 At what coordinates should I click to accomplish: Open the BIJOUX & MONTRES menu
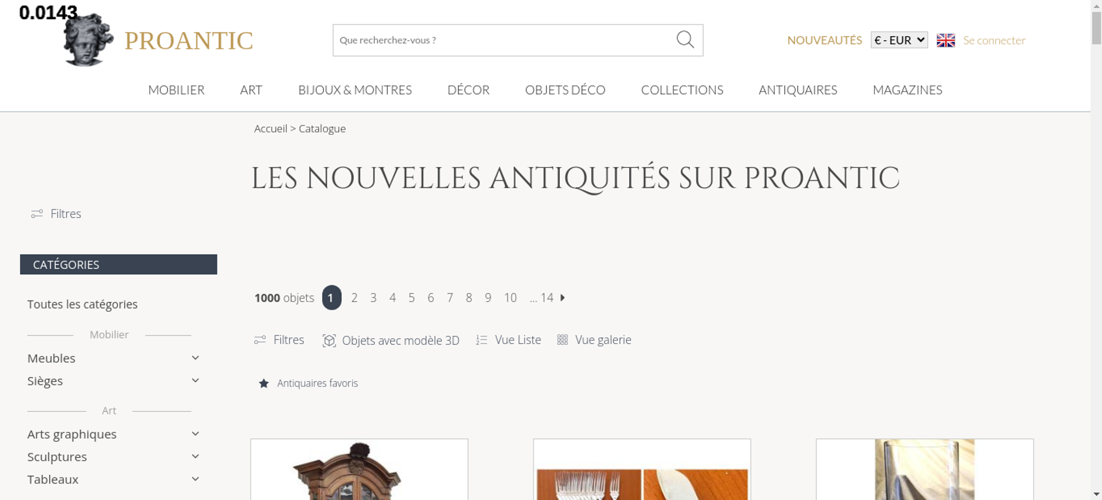pos(355,90)
